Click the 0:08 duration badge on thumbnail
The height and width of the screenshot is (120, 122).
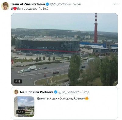click(x=20, y=112)
